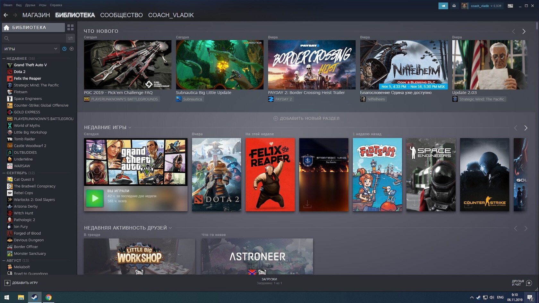Screen dimensions: 539x303
Task: Go back with the navigation arrow
Action: (6, 15)
